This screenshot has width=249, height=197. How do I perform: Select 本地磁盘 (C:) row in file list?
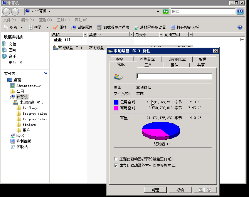tap(78, 48)
